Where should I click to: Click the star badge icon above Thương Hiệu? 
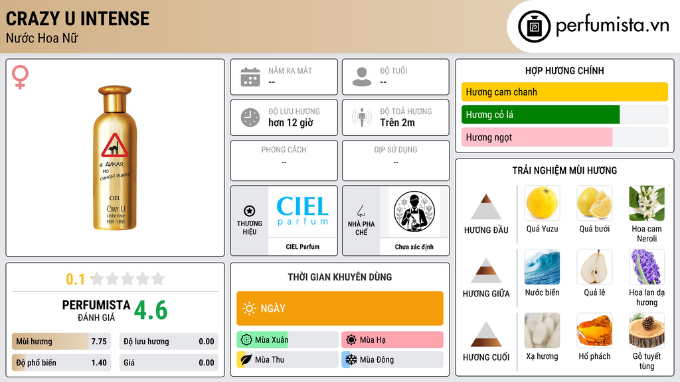point(250,211)
